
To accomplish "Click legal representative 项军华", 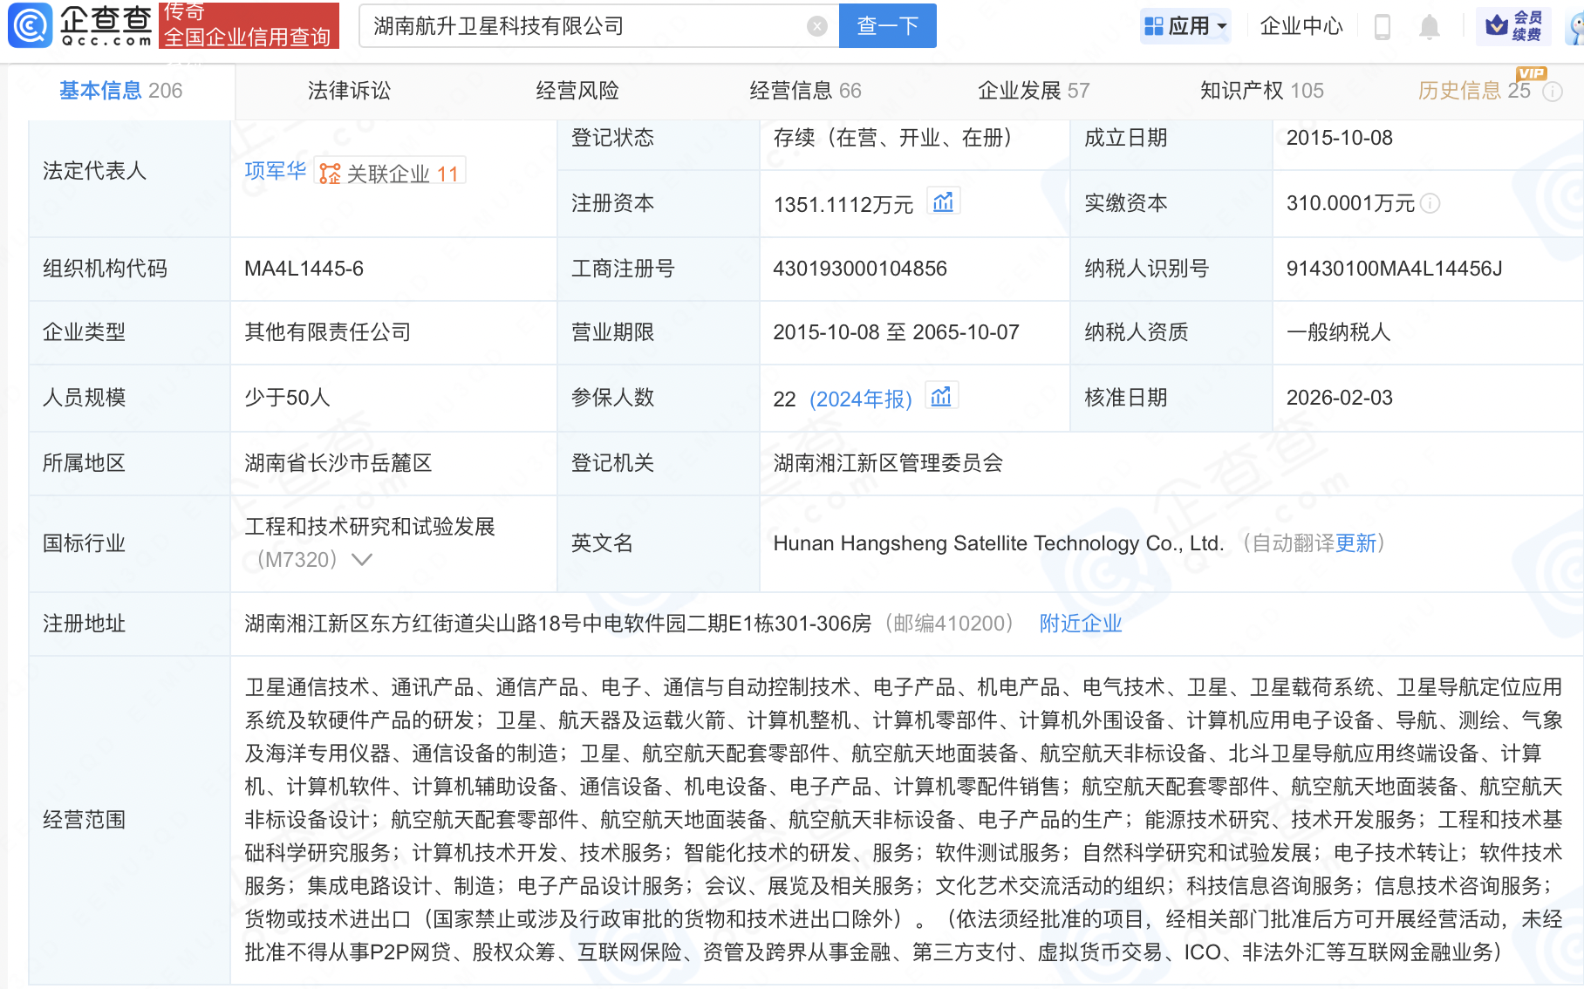I will [274, 172].
